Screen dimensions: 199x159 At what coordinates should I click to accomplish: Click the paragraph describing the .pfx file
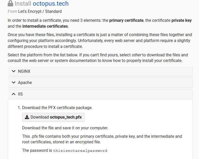102,139
